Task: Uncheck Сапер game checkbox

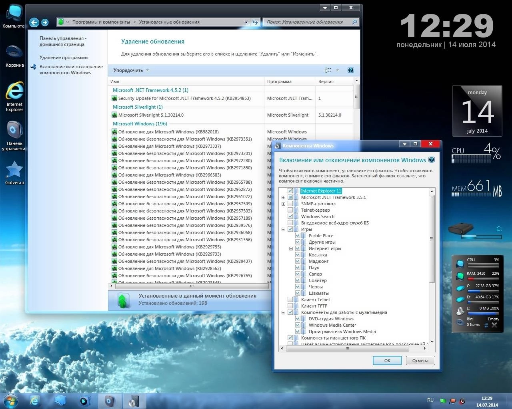Action: click(x=298, y=274)
